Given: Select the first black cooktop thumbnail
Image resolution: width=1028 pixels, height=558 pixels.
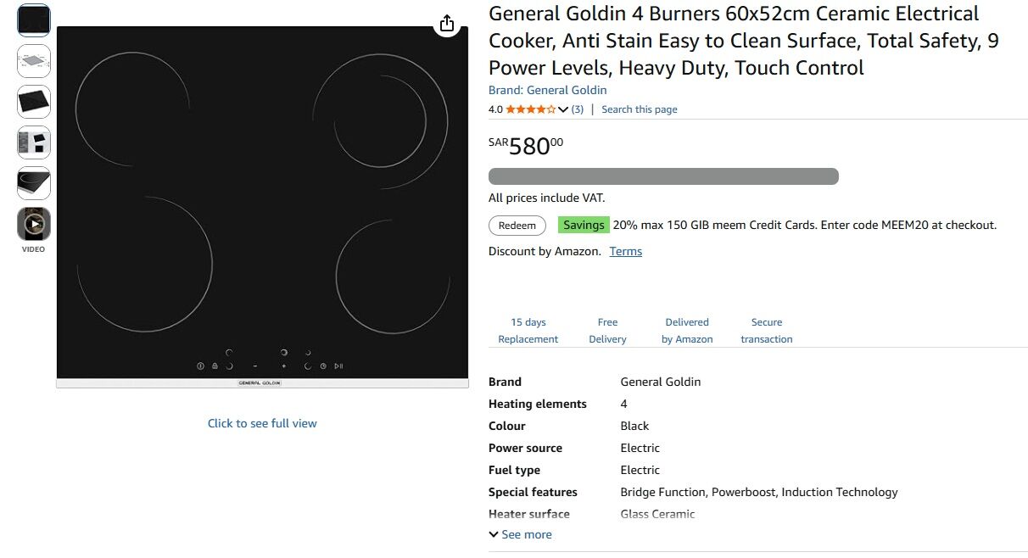Looking at the screenshot, I should 34,20.
